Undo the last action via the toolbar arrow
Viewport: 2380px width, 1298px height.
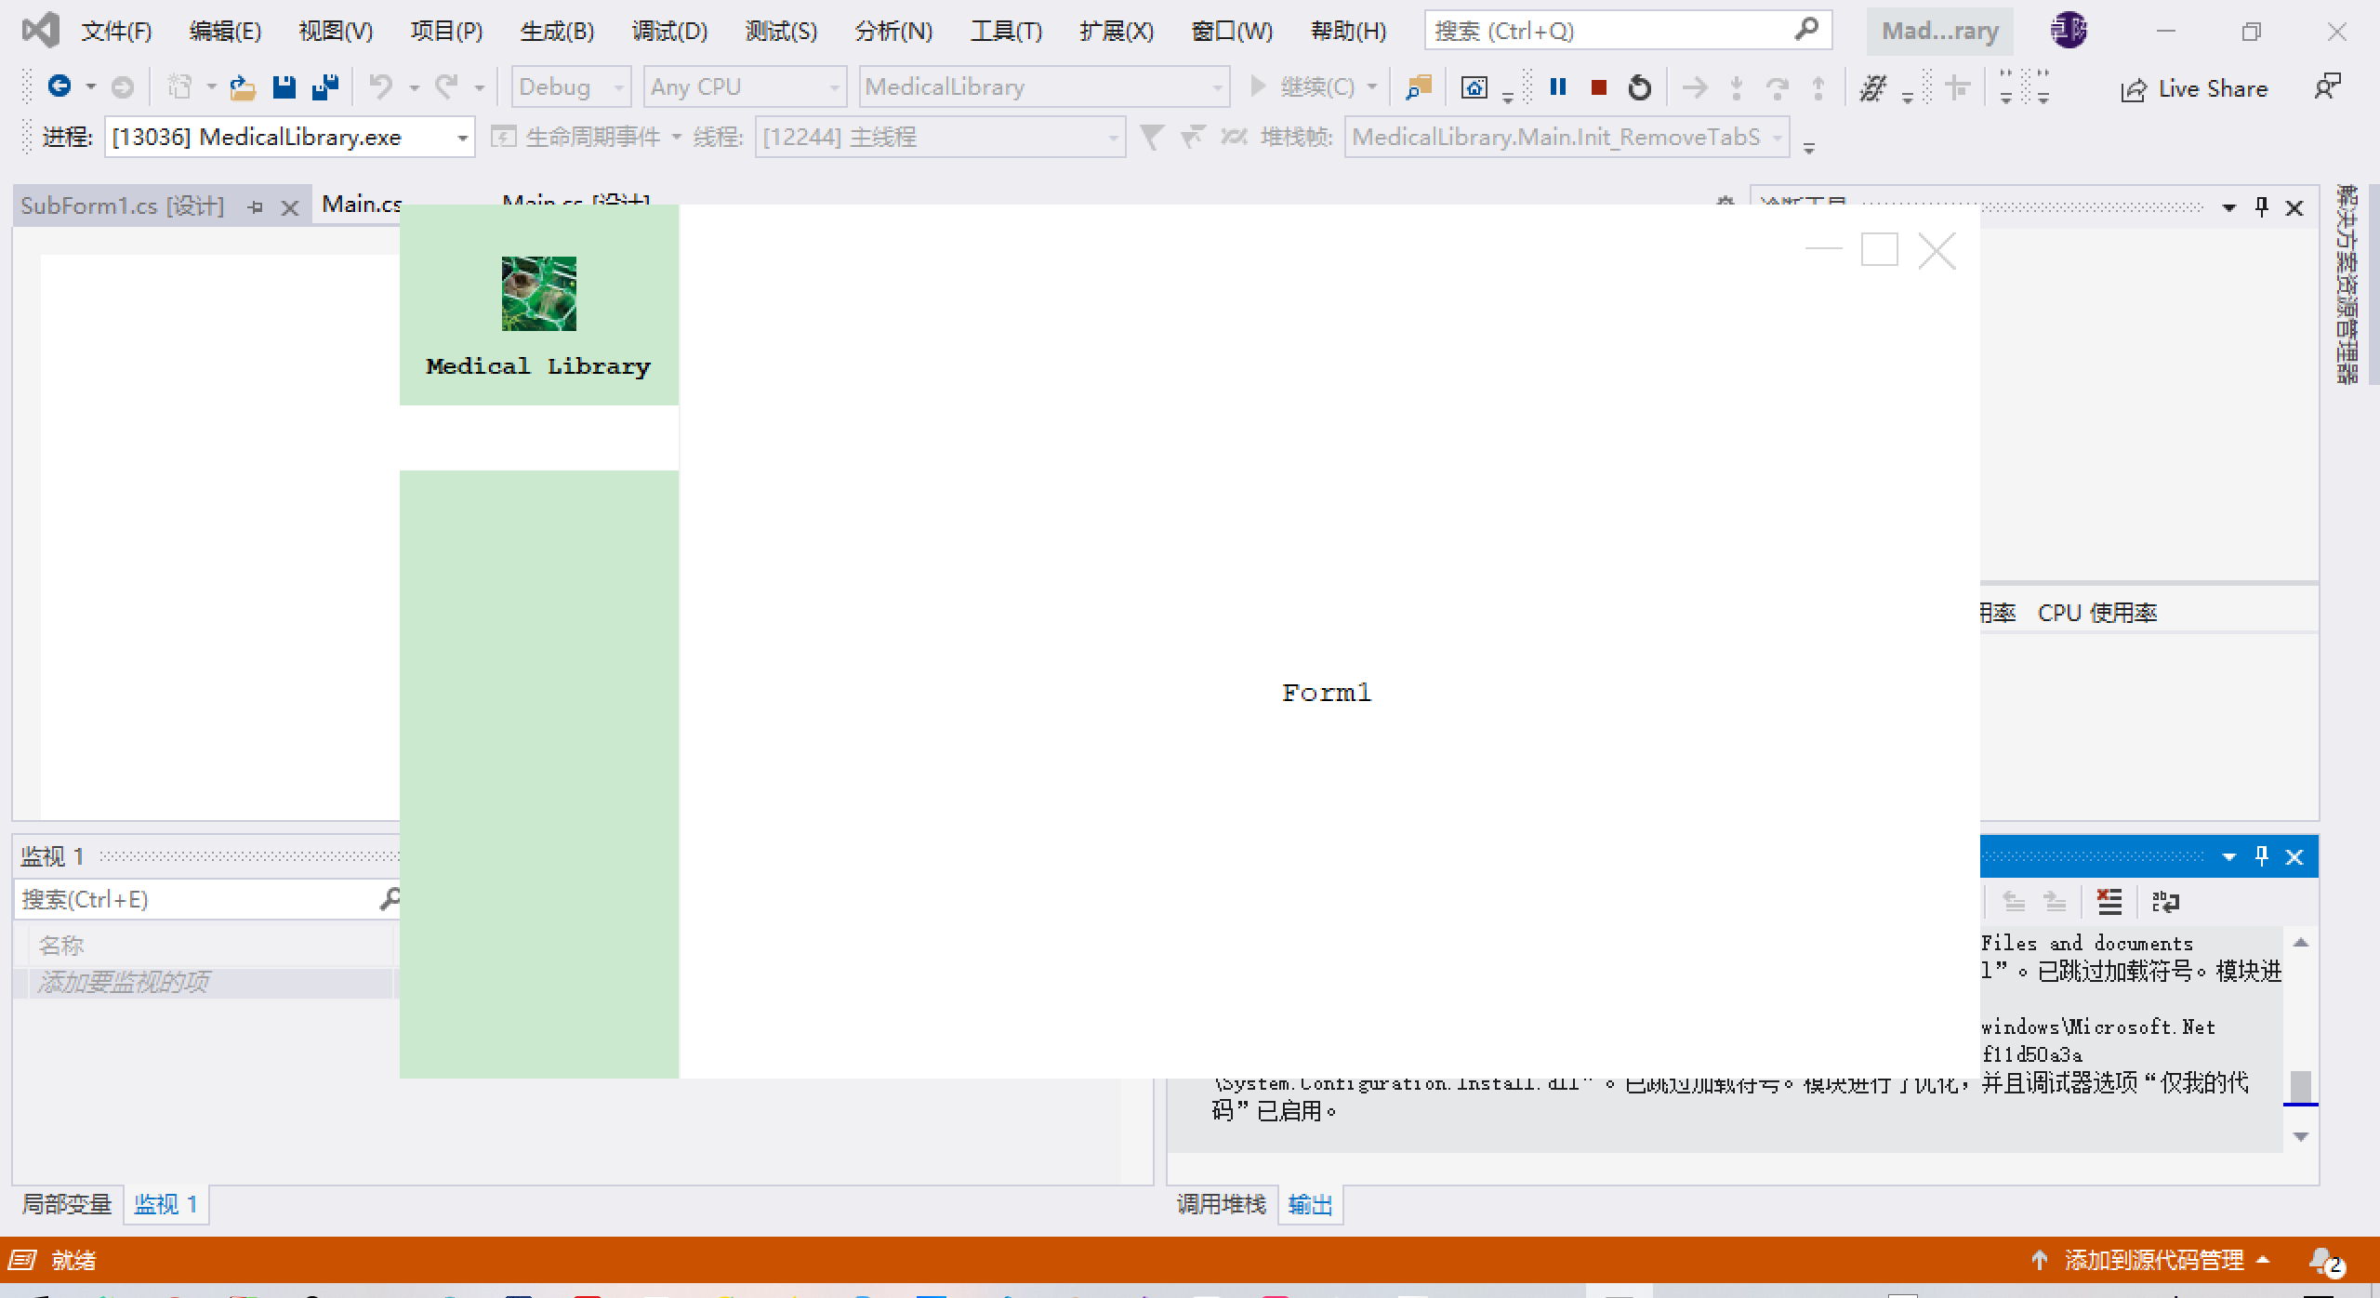380,87
